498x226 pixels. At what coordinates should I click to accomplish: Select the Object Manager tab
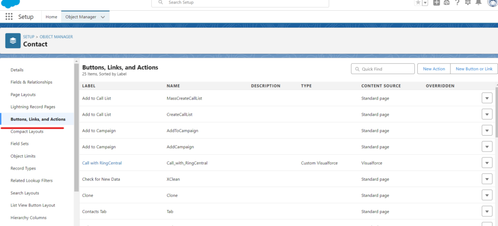coord(81,17)
